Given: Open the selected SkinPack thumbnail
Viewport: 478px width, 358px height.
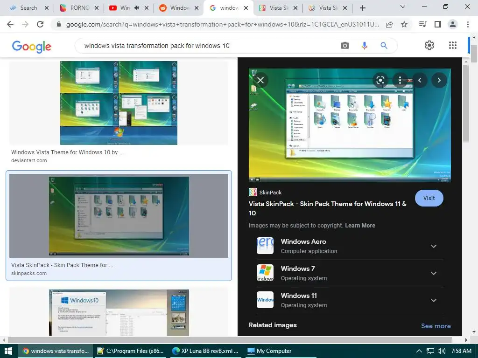Looking at the screenshot, I should coord(119,216).
